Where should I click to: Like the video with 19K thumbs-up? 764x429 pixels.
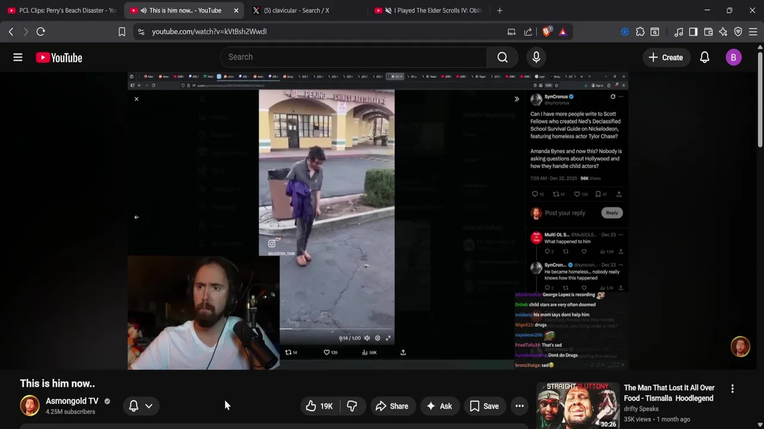[x=319, y=406]
